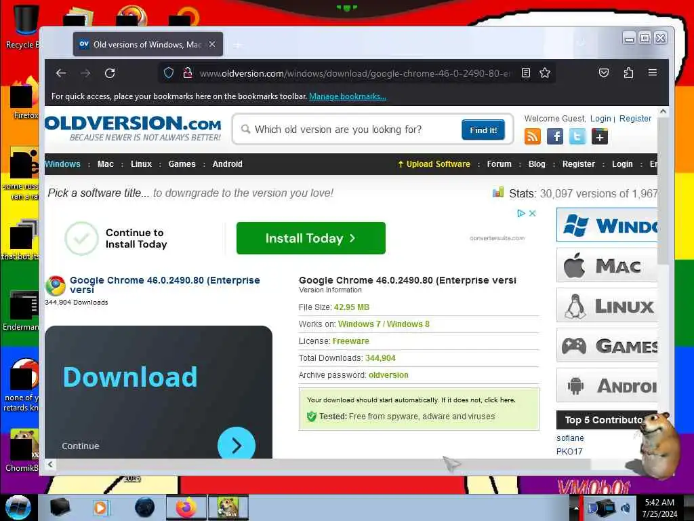Click the browser address bar URL
Viewport: 694px width, 521px height.
[x=355, y=73]
